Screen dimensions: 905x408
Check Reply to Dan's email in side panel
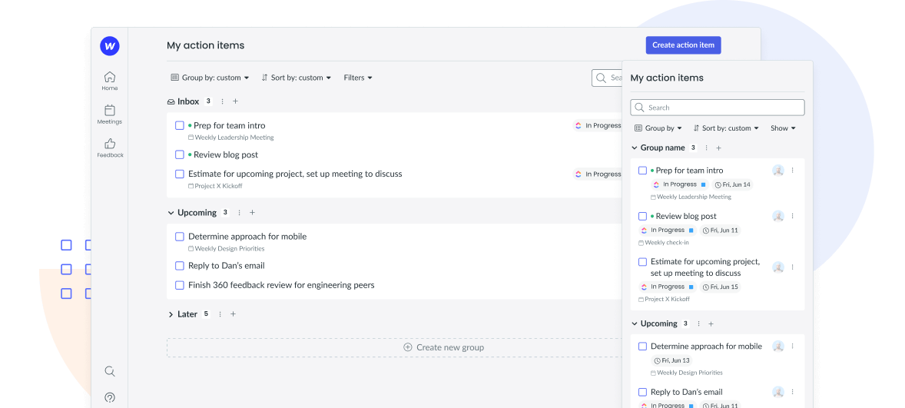click(x=642, y=392)
